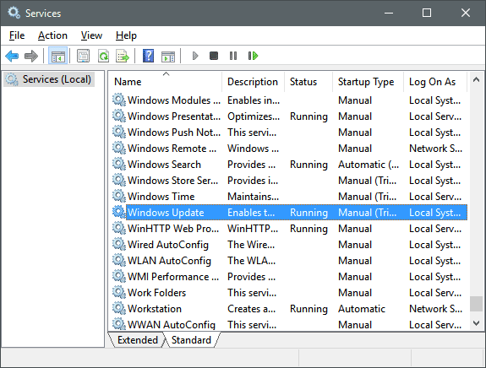486x368 pixels.
Task: Click gear icon of Workstation service
Action: (x=118, y=308)
